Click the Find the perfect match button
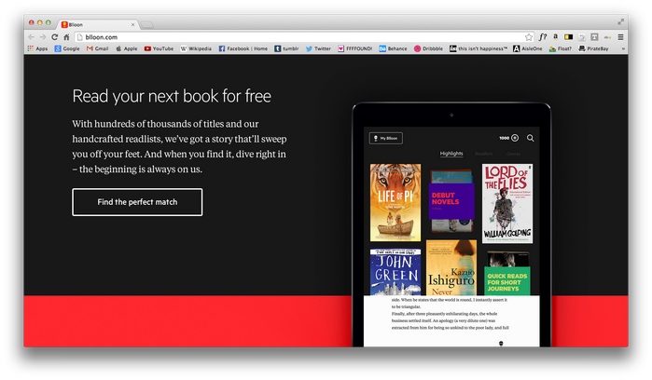Screen dimensions: 652x380 point(137,202)
